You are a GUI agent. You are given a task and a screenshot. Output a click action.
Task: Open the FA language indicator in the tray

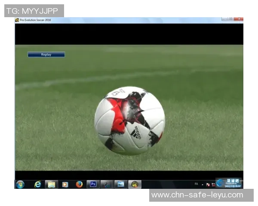[197, 184]
